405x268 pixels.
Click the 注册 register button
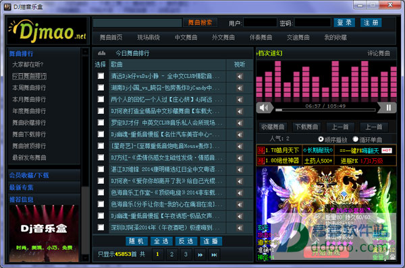coord(371,23)
